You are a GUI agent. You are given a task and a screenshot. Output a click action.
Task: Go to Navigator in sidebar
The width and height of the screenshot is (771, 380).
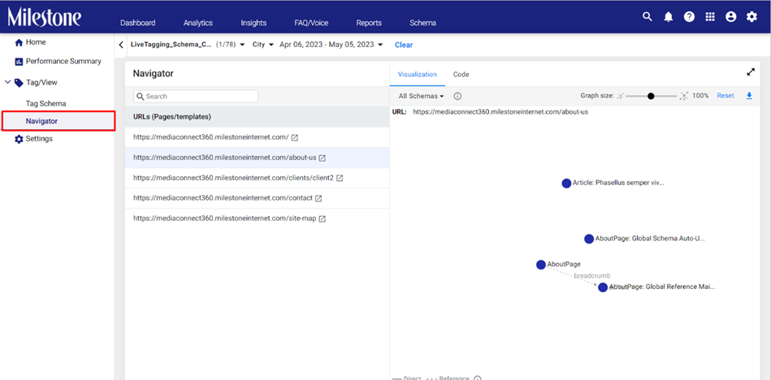(41, 121)
